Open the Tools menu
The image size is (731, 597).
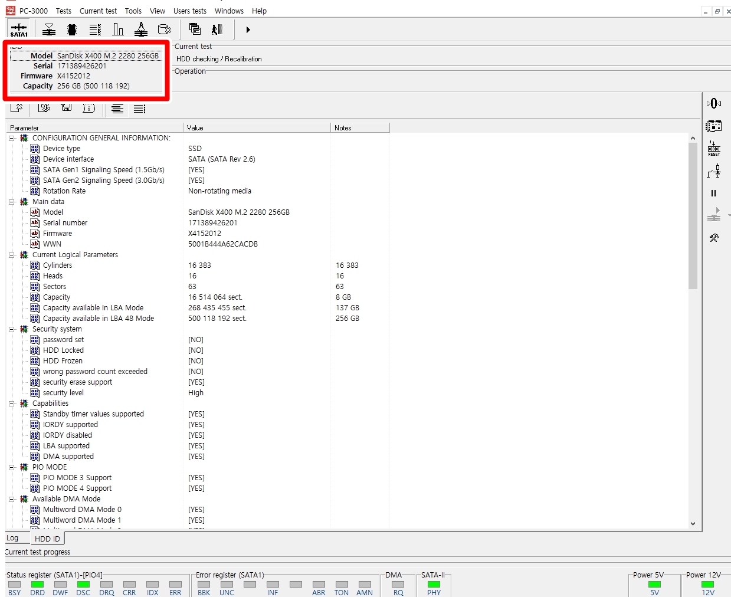pos(133,11)
